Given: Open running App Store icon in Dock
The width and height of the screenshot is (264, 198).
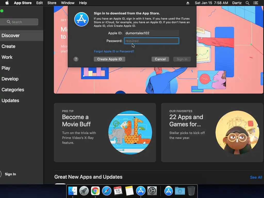Looking at the screenshot, I should 141,191.
